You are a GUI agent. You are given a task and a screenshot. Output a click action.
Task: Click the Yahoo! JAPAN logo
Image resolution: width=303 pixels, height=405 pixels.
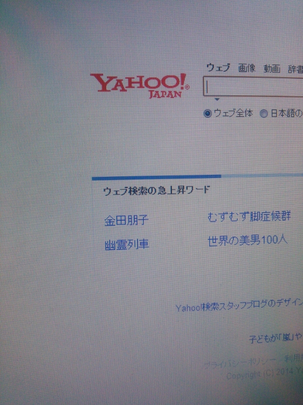click(140, 86)
